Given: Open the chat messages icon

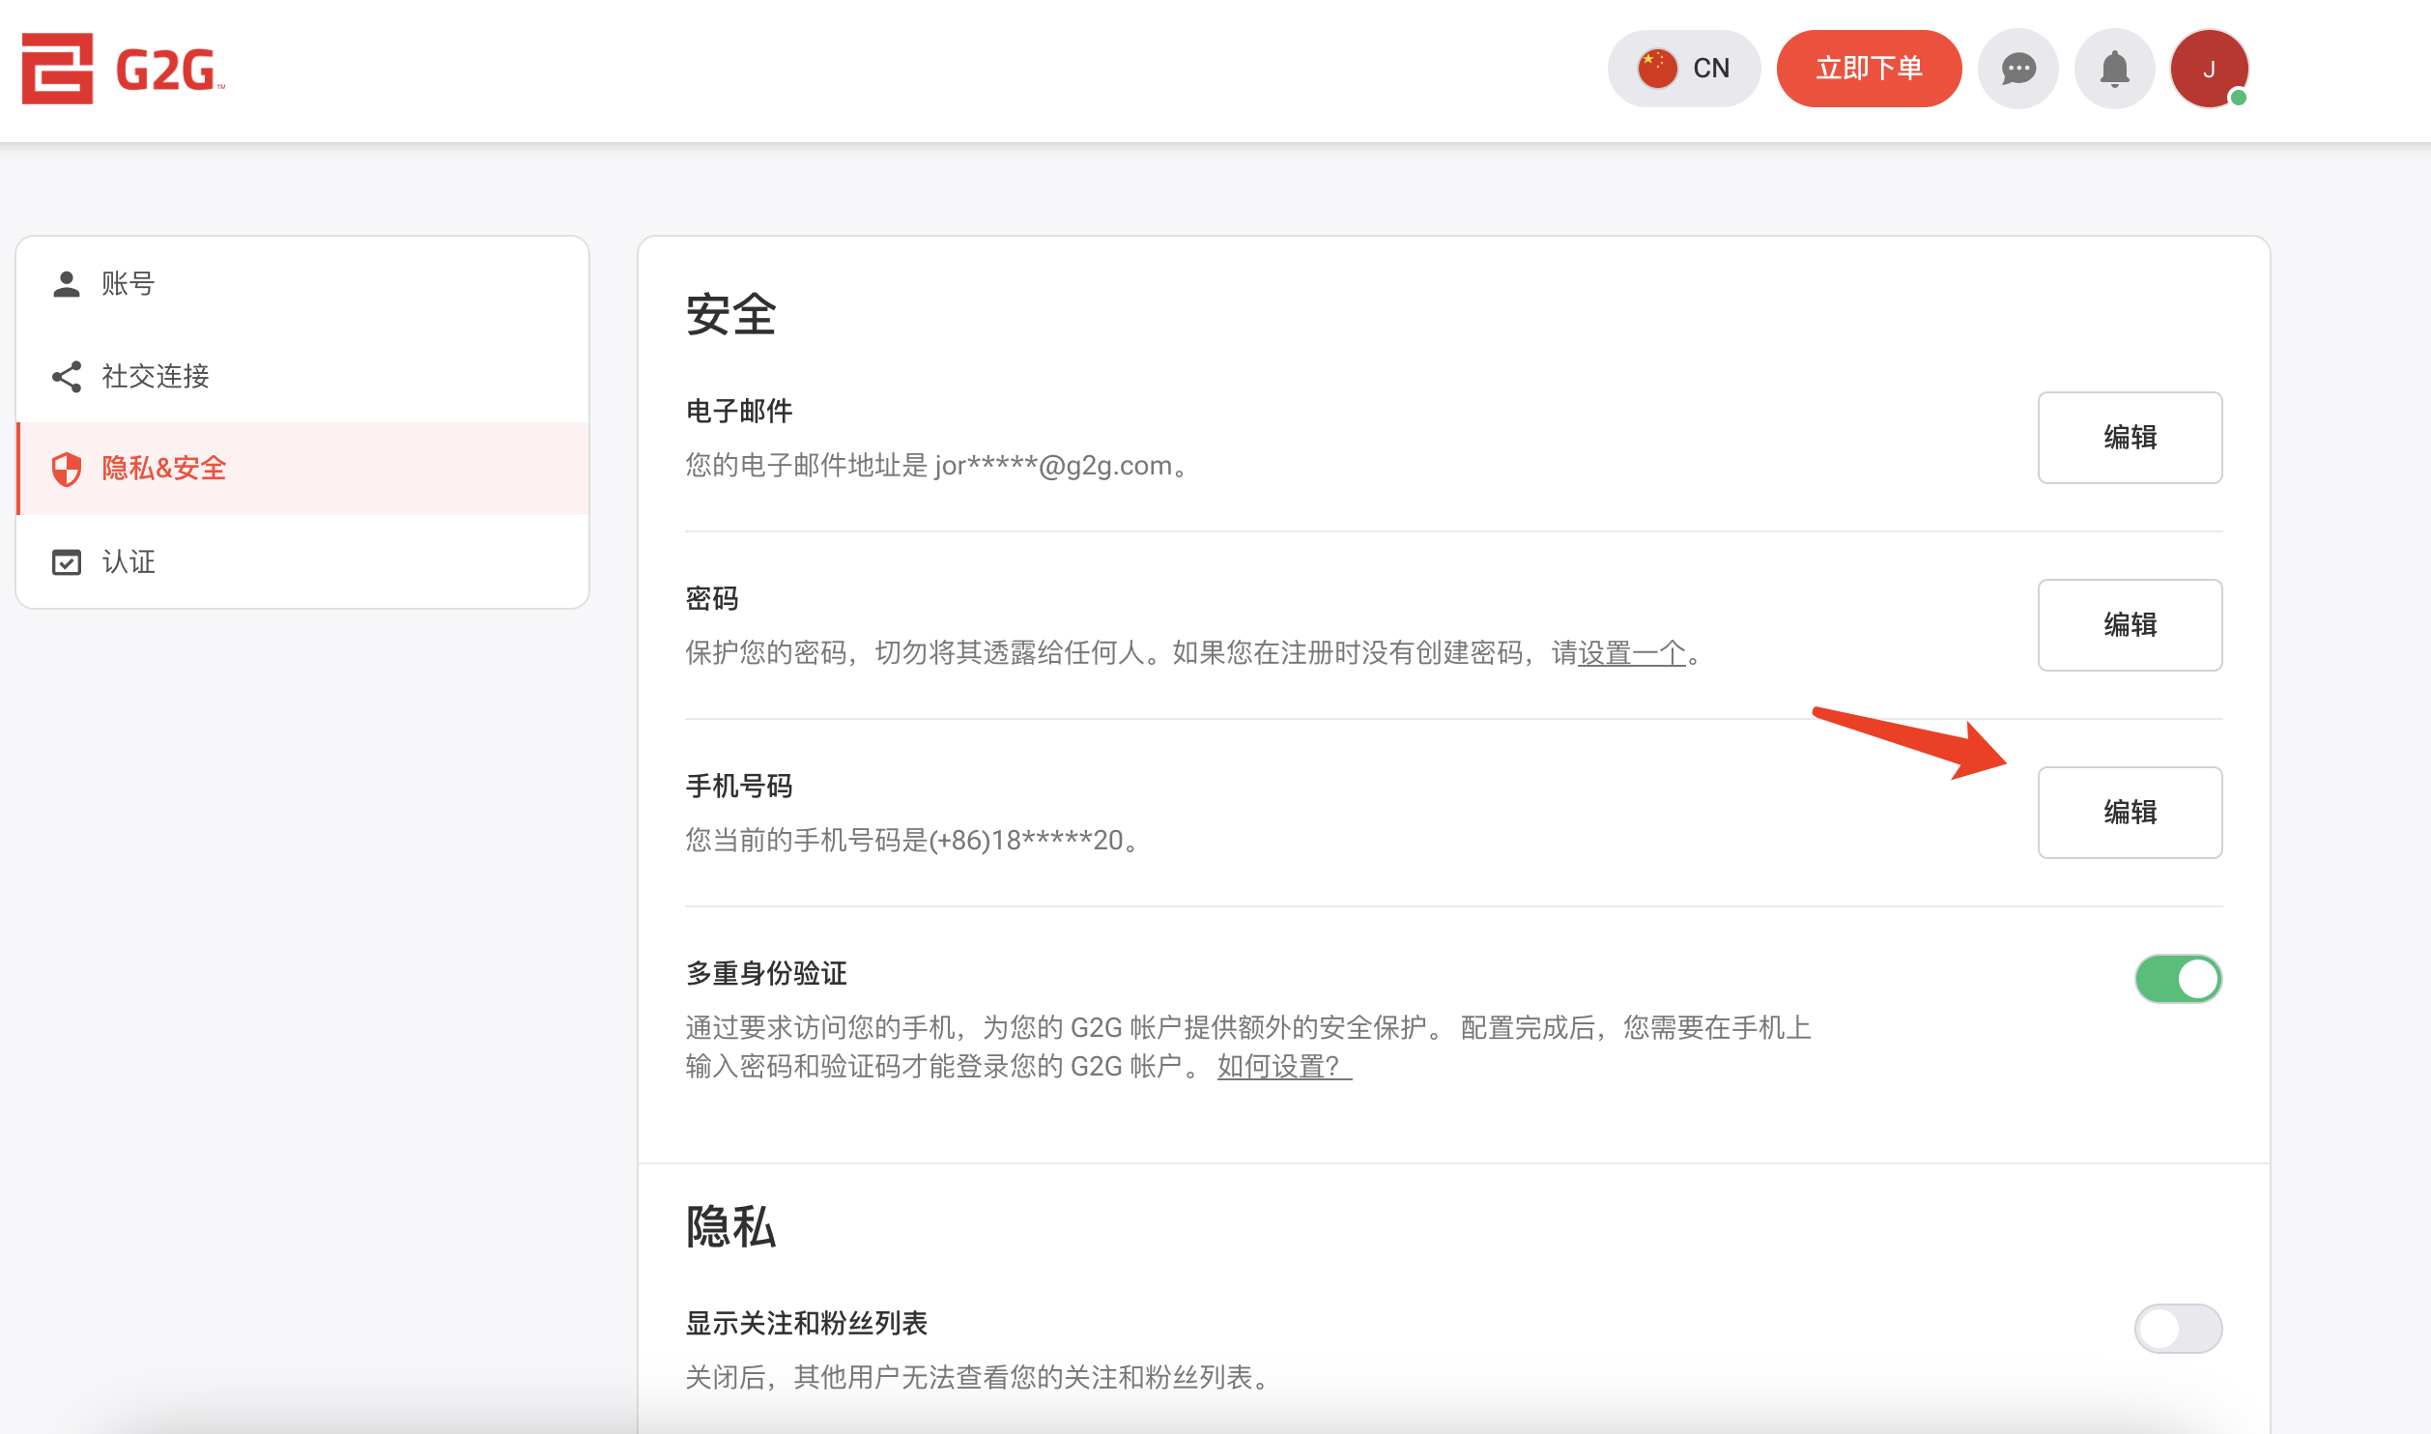Looking at the screenshot, I should tap(2018, 69).
